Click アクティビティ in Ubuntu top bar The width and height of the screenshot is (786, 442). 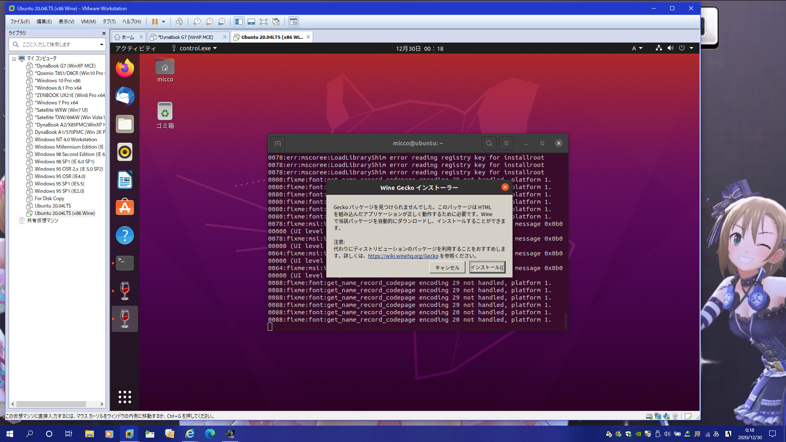point(136,48)
